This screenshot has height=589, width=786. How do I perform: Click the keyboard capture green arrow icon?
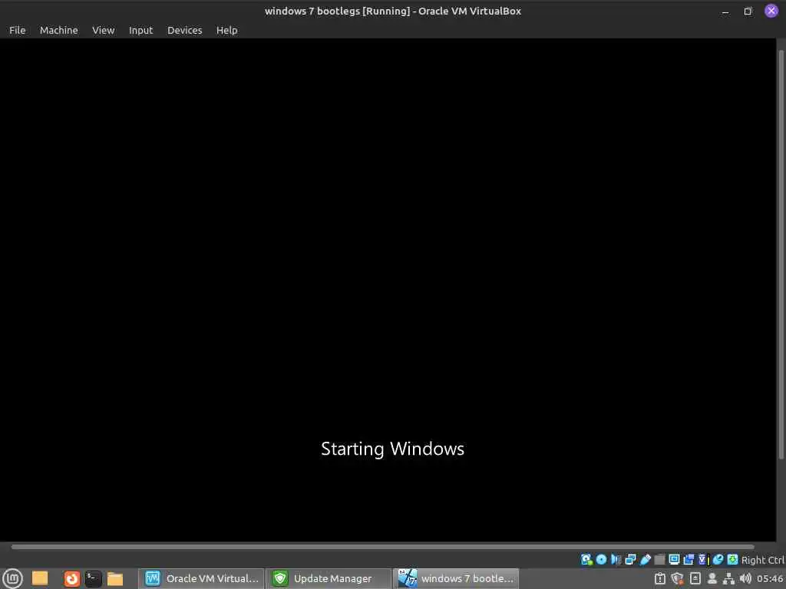pyautogui.click(x=732, y=559)
